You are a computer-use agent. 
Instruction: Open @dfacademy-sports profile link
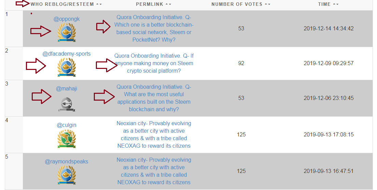67,54
